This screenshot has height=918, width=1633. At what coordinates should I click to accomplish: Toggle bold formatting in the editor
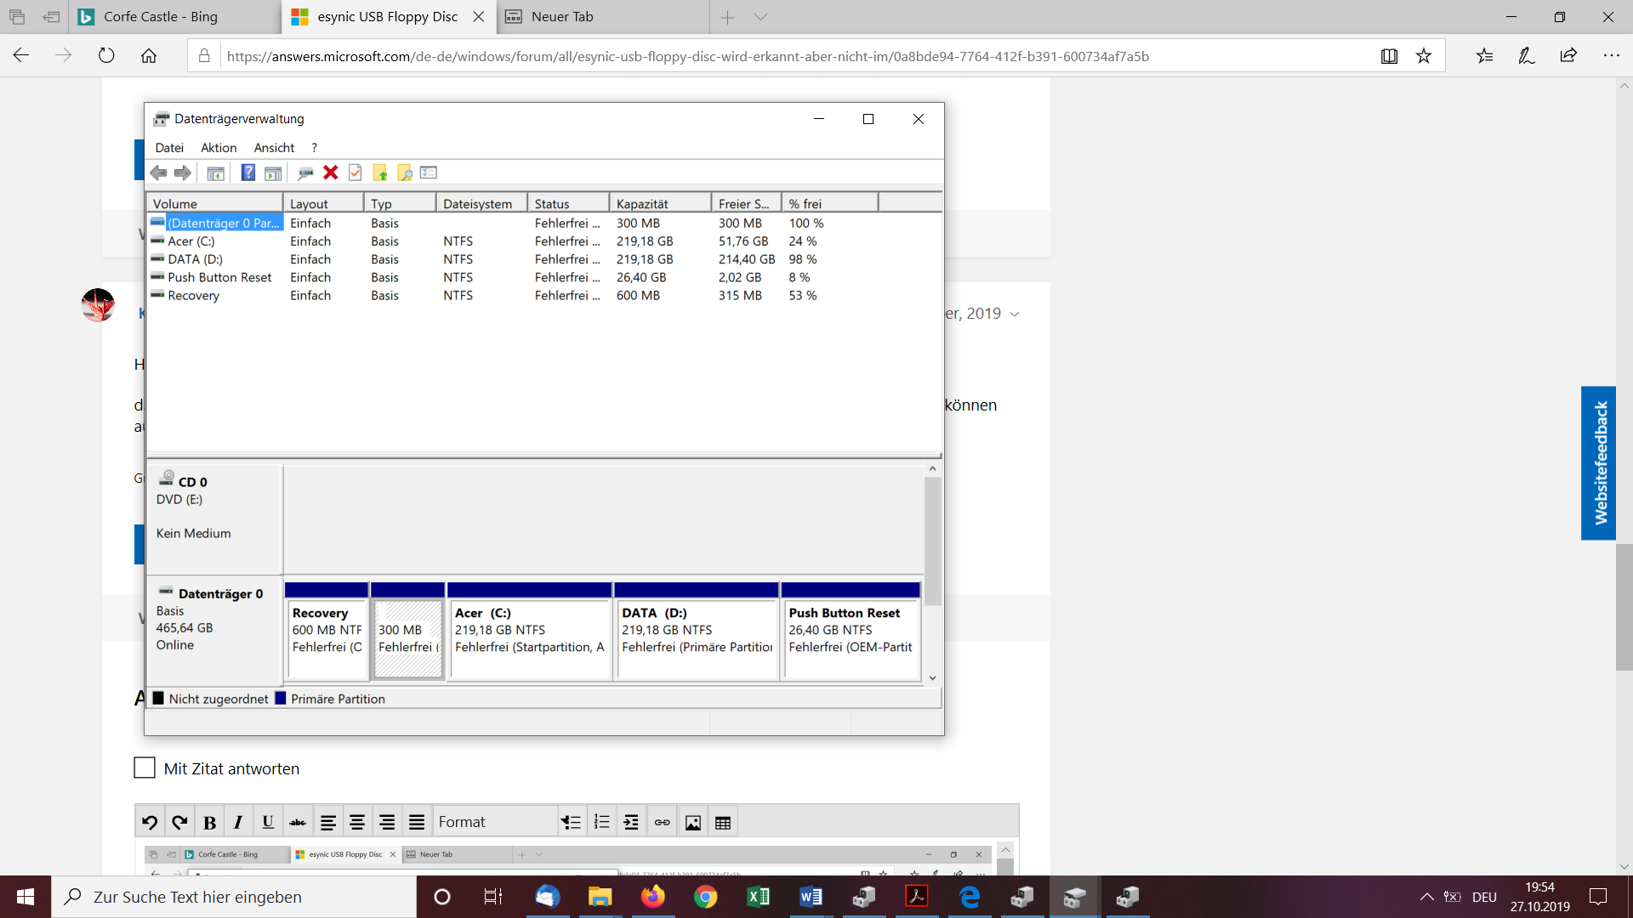(209, 822)
